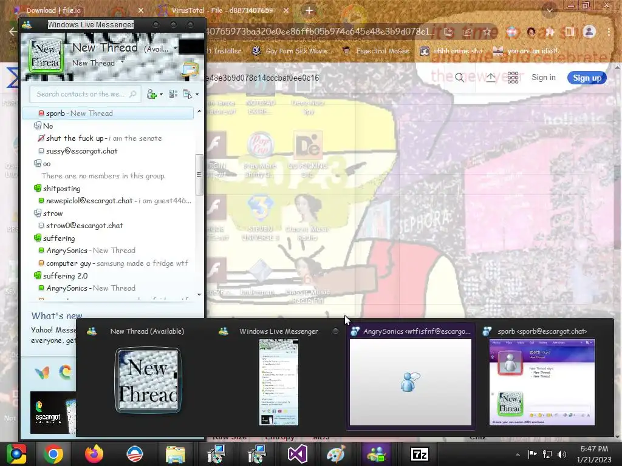
Task: Click the New Thread display picture in Messenger
Action: click(46, 55)
